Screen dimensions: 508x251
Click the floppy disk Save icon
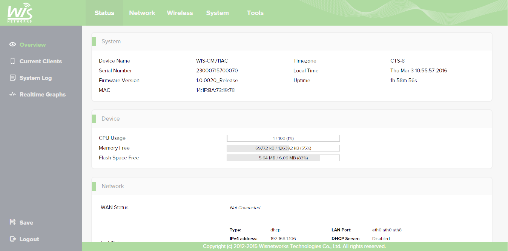(x=12, y=222)
